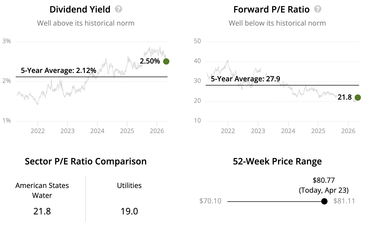Click the 2022 axis label on Forward P/E chart

pyautogui.click(x=228, y=131)
